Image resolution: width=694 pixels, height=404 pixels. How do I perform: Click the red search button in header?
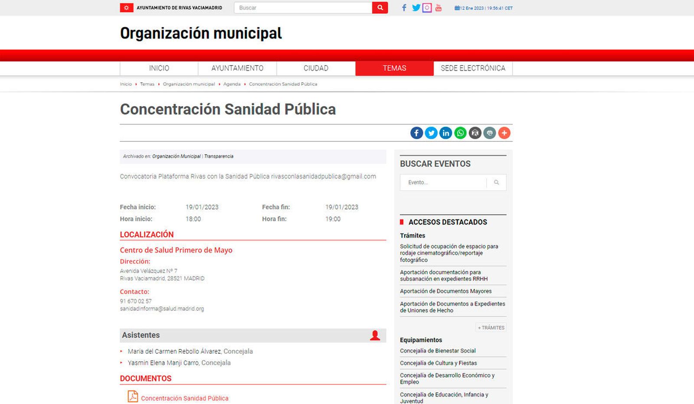380,8
